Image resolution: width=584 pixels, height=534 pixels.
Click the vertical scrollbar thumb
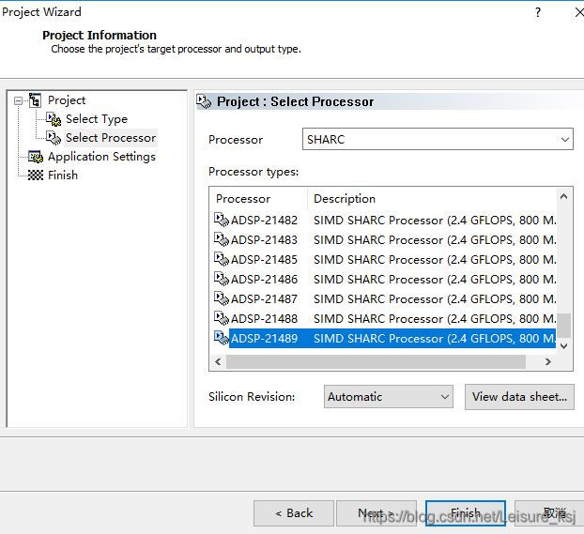coord(564,325)
